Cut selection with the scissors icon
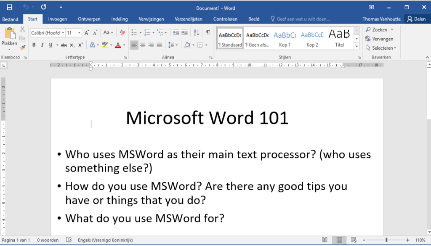This screenshot has height=246, width=431. point(22,29)
